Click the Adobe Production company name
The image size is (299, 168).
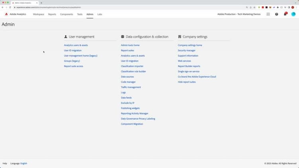239,14
